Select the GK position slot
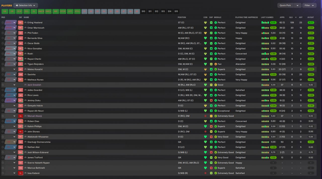322x179 pixels. (5, 11)
